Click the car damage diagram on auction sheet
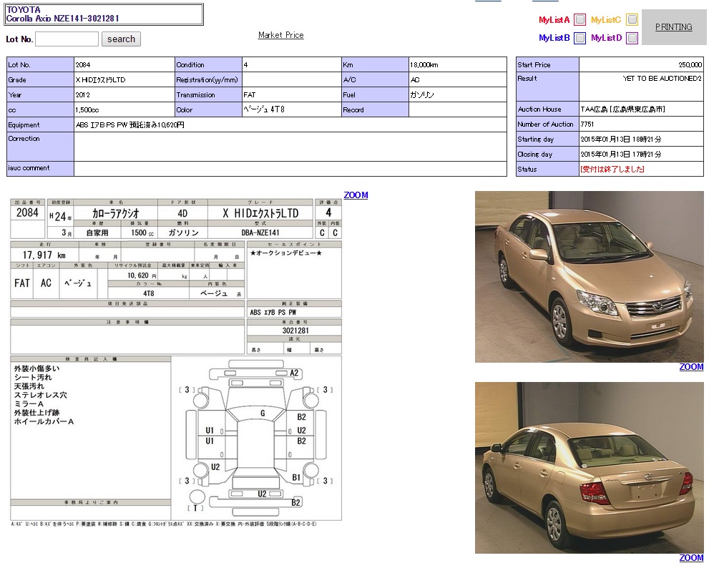719x568 pixels. [256, 438]
